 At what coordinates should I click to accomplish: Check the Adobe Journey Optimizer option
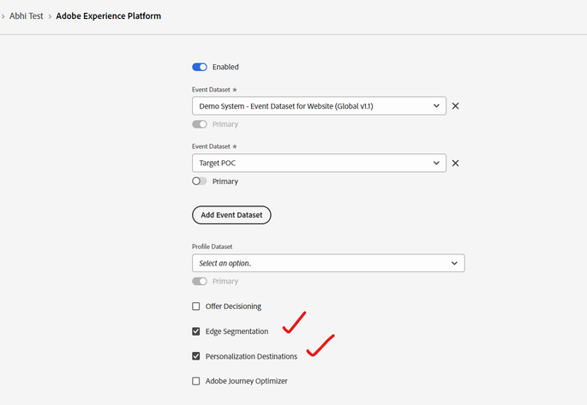pyautogui.click(x=196, y=381)
